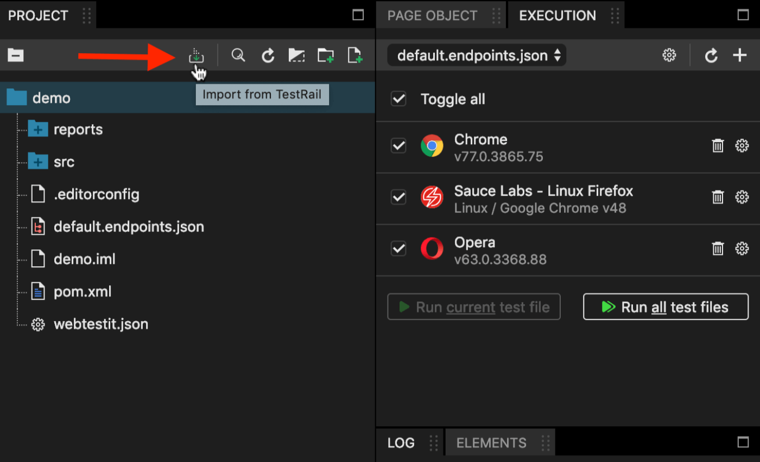Add a new endpoint with plus

coord(740,55)
